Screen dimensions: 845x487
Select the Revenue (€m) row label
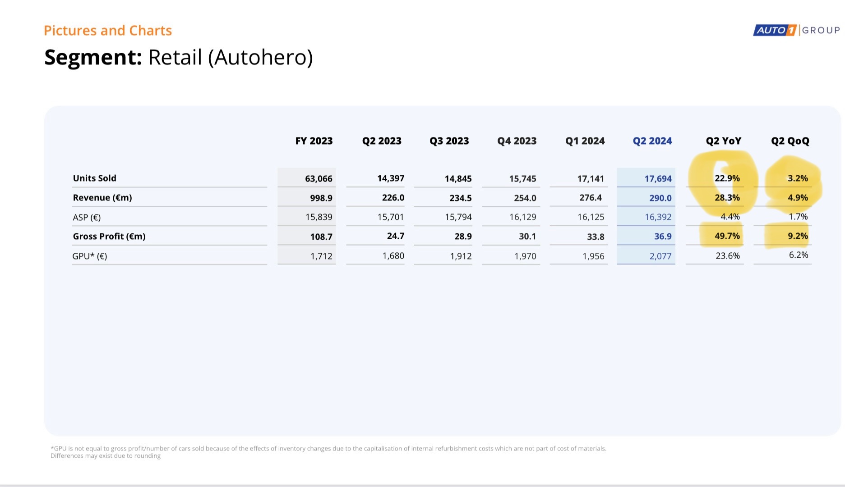(102, 198)
